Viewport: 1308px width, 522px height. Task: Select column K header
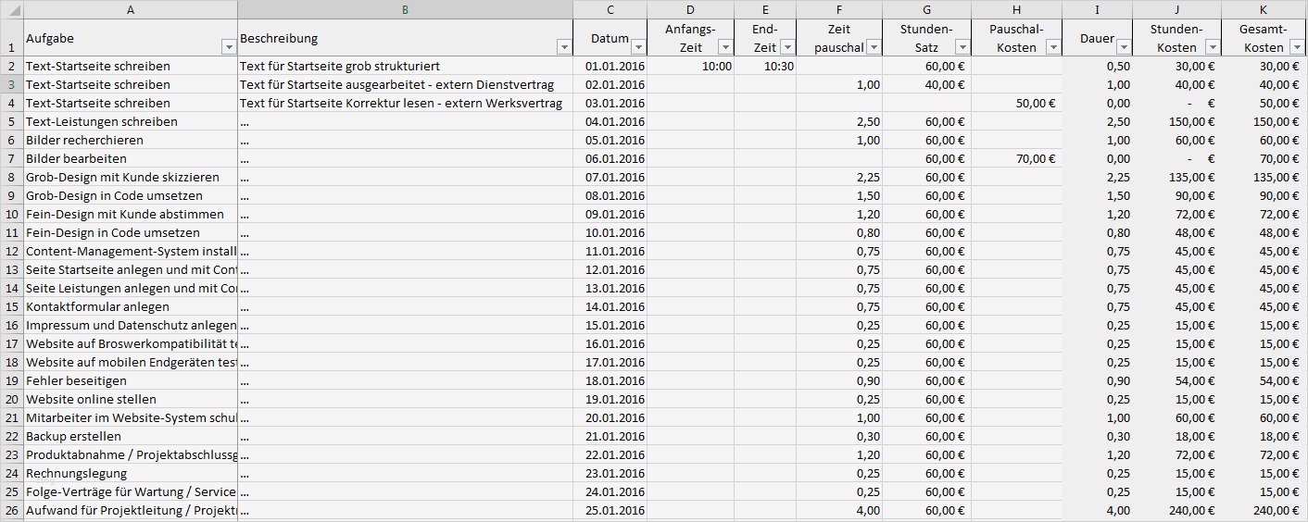coord(1264,9)
